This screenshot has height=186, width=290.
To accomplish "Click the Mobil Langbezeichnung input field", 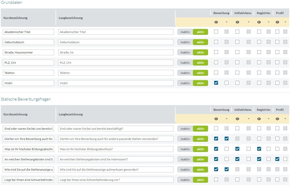I will pyautogui.click(x=116, y=83).
